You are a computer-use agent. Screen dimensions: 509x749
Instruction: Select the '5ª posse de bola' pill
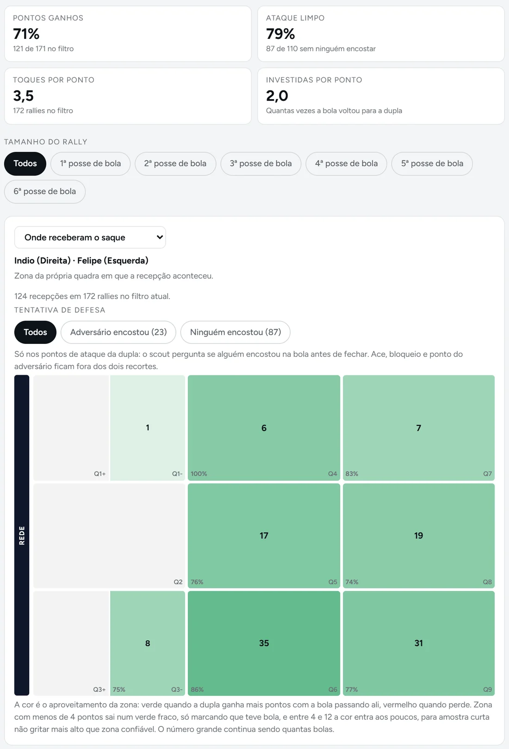[432, 163]
